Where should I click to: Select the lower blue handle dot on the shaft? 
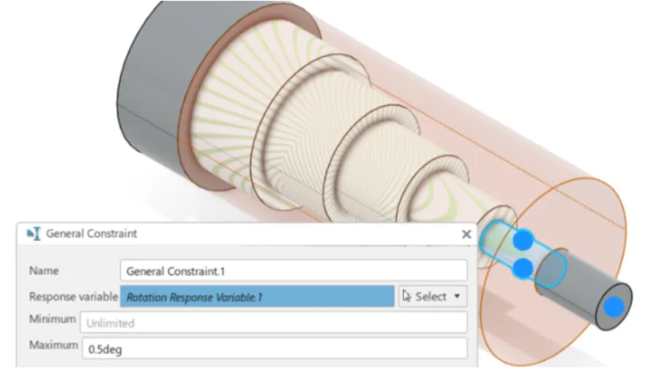(x=523, y=268)
